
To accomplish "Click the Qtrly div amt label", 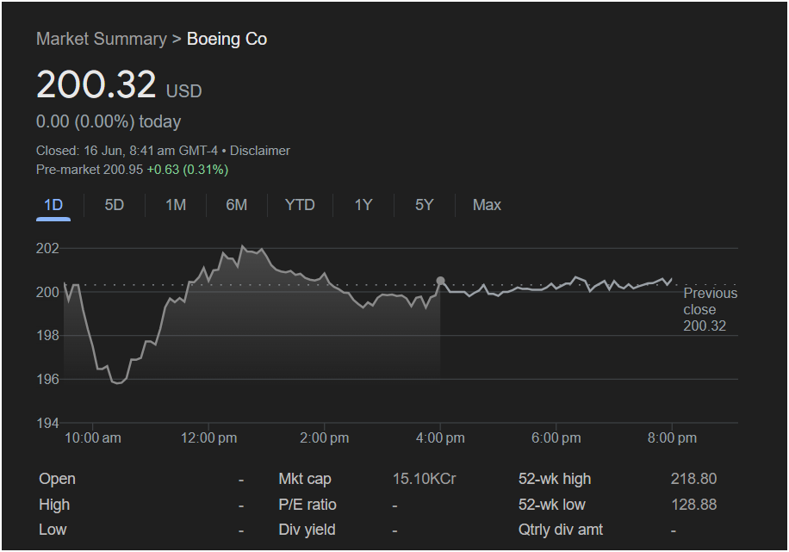I will pyautogui.click(x=561, y=530).
